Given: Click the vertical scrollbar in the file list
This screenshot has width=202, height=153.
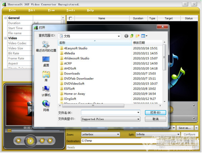Looking at the screenshot, I should 164,57.
